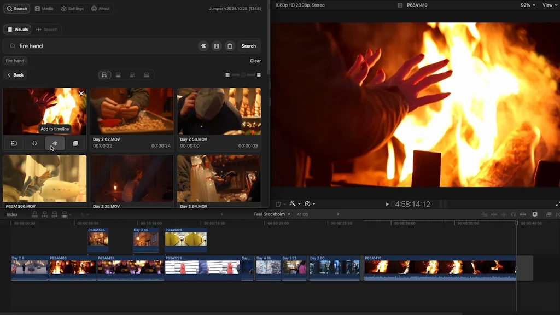The height and width of the screenshot is (315, 560).
Task: Close the selected fire clip preview
Action: tap(81, 94)
